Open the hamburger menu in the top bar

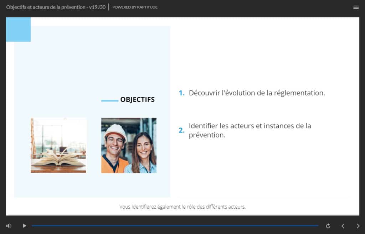356,7
